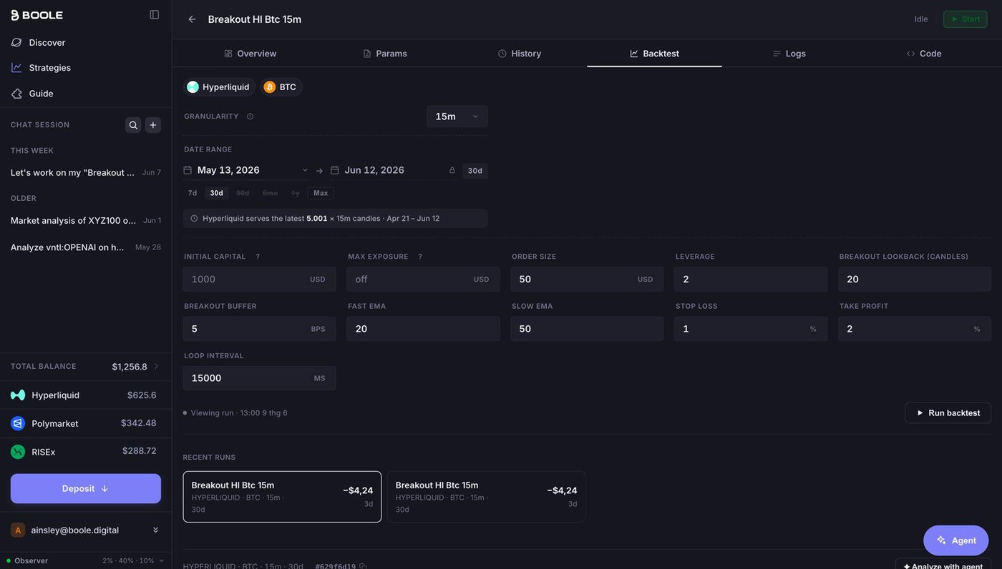Edit the Slow EMA field
1002x569 pixels.
tap(587, 329)
